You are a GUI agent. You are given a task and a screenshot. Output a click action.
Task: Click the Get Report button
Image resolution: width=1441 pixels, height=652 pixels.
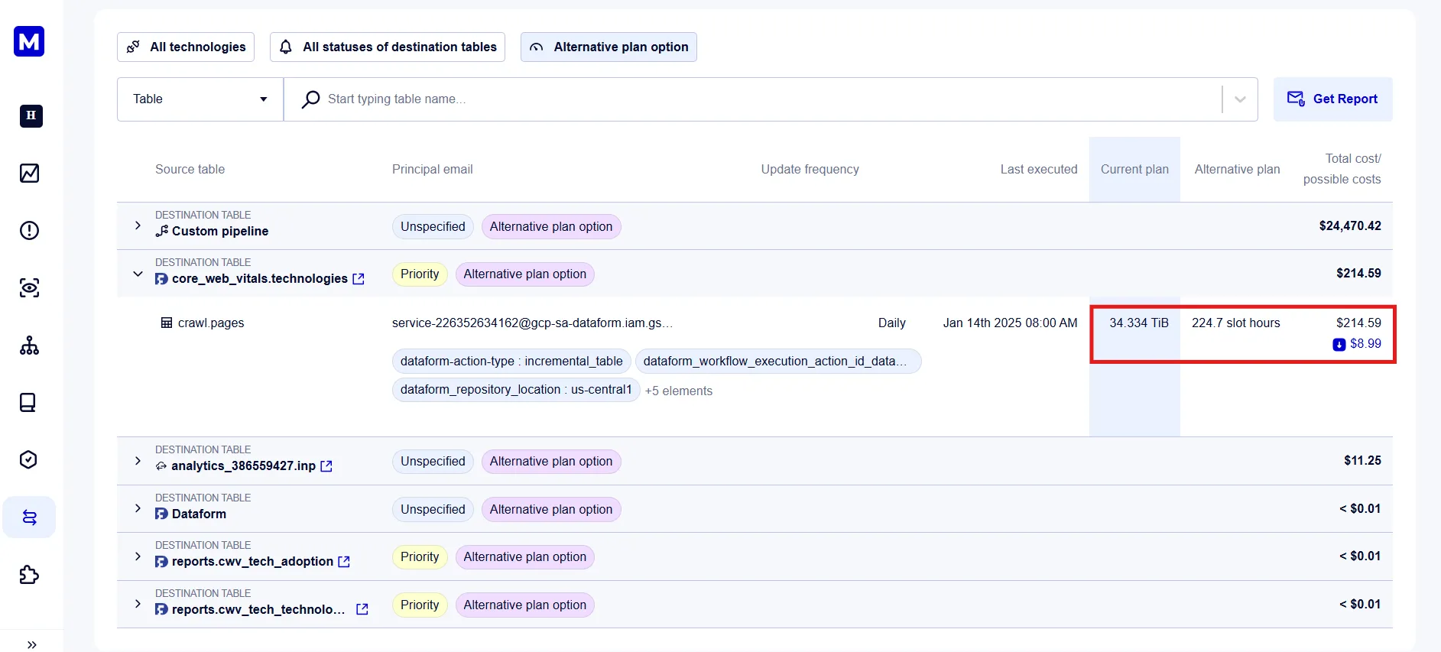tap(1332, 99)
